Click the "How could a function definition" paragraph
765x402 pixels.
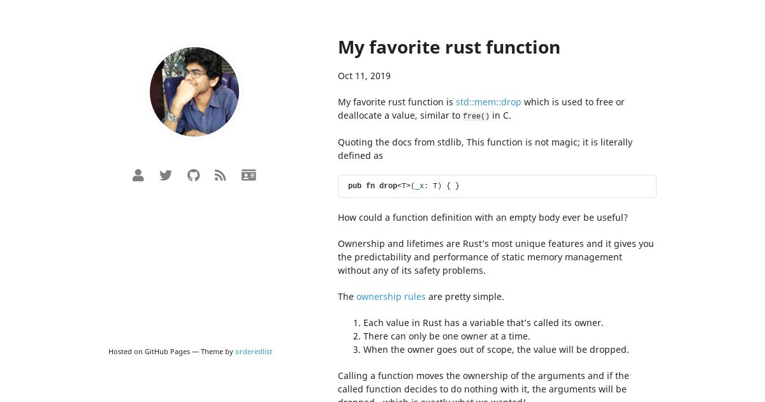(x=483, y=218)
